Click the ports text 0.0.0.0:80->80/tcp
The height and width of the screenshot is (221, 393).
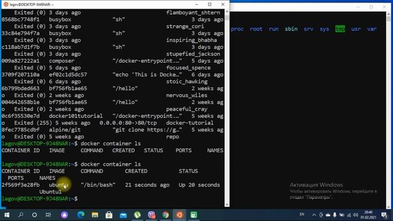point(128,123)
